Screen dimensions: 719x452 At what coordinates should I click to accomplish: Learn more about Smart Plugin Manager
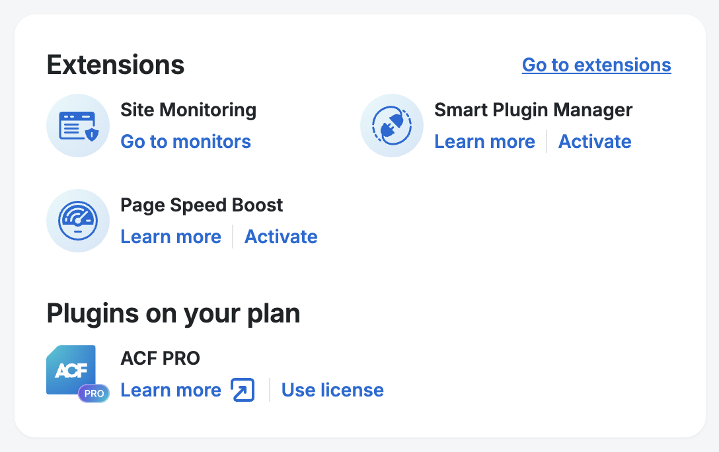click(x=484, y=141)
